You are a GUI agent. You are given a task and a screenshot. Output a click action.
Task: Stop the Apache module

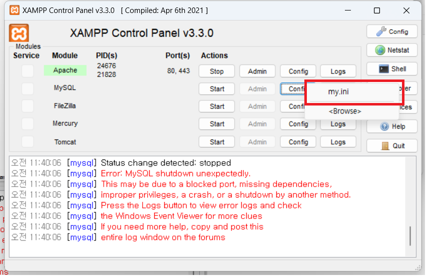(x=217, y=71)
